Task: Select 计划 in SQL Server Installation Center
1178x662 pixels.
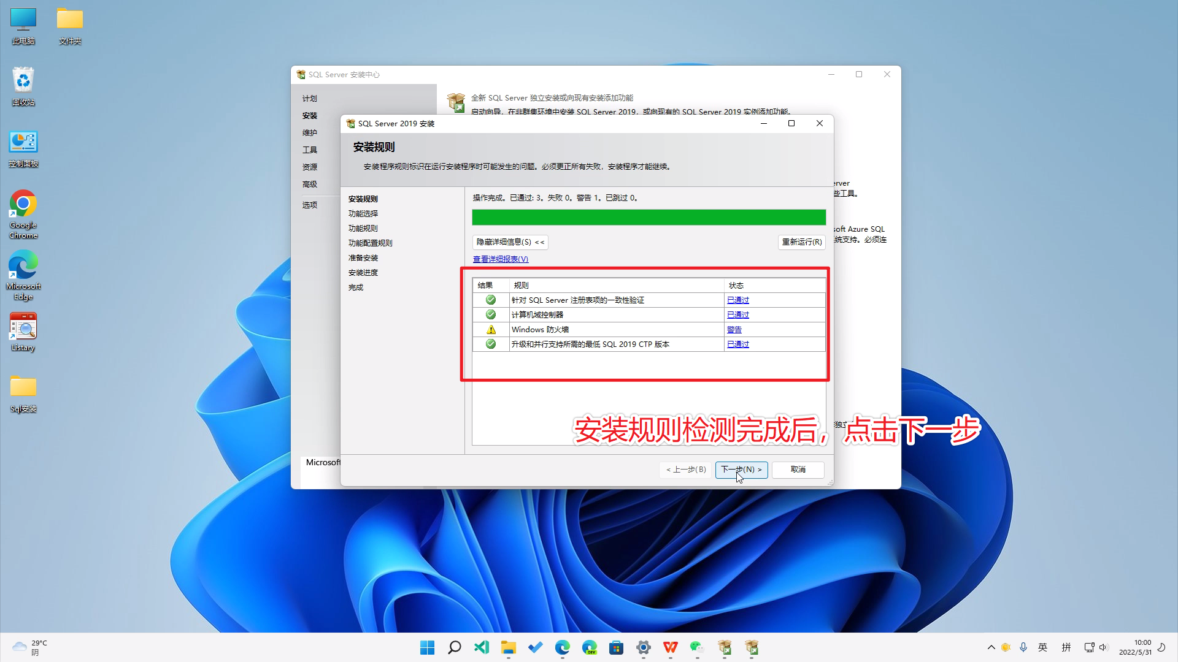Action: [x=309, y=98]
